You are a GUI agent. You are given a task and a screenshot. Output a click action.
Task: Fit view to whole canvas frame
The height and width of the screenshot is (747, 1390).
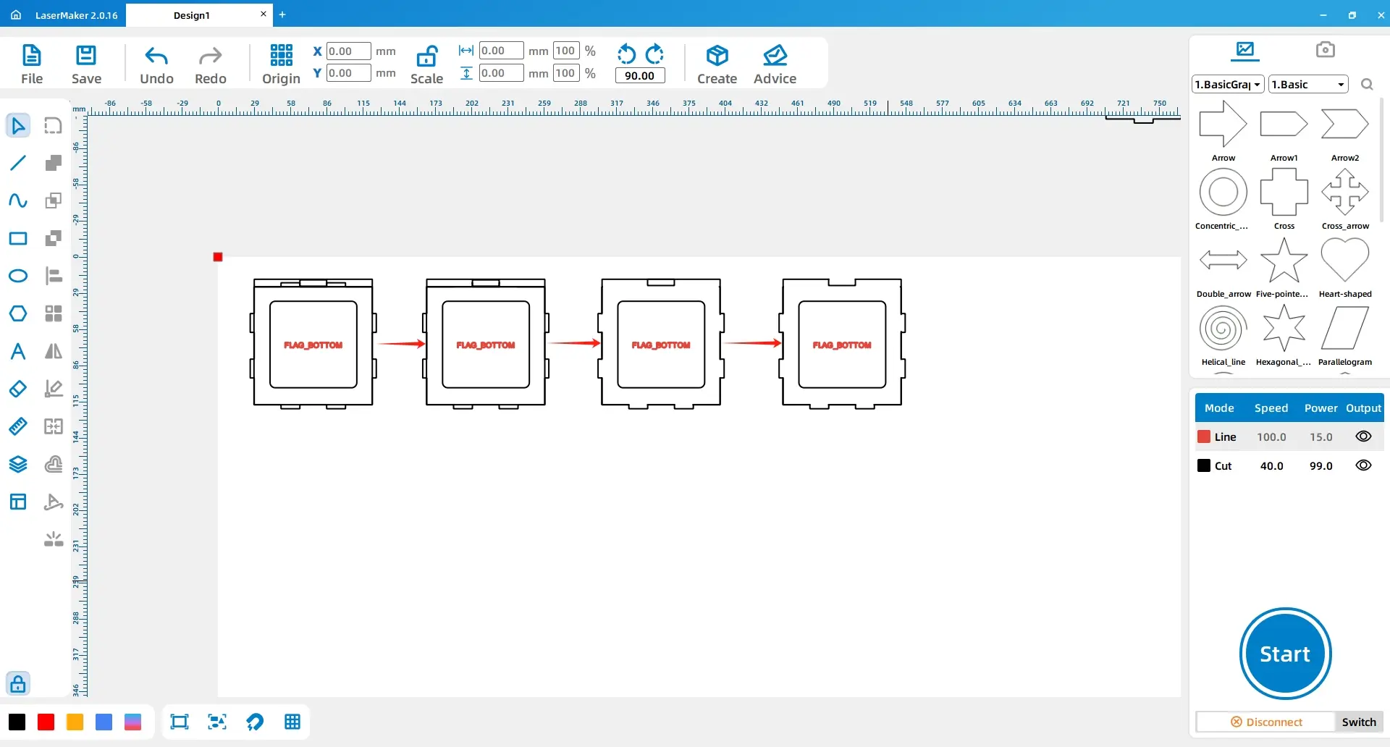[x=179, y=722]
